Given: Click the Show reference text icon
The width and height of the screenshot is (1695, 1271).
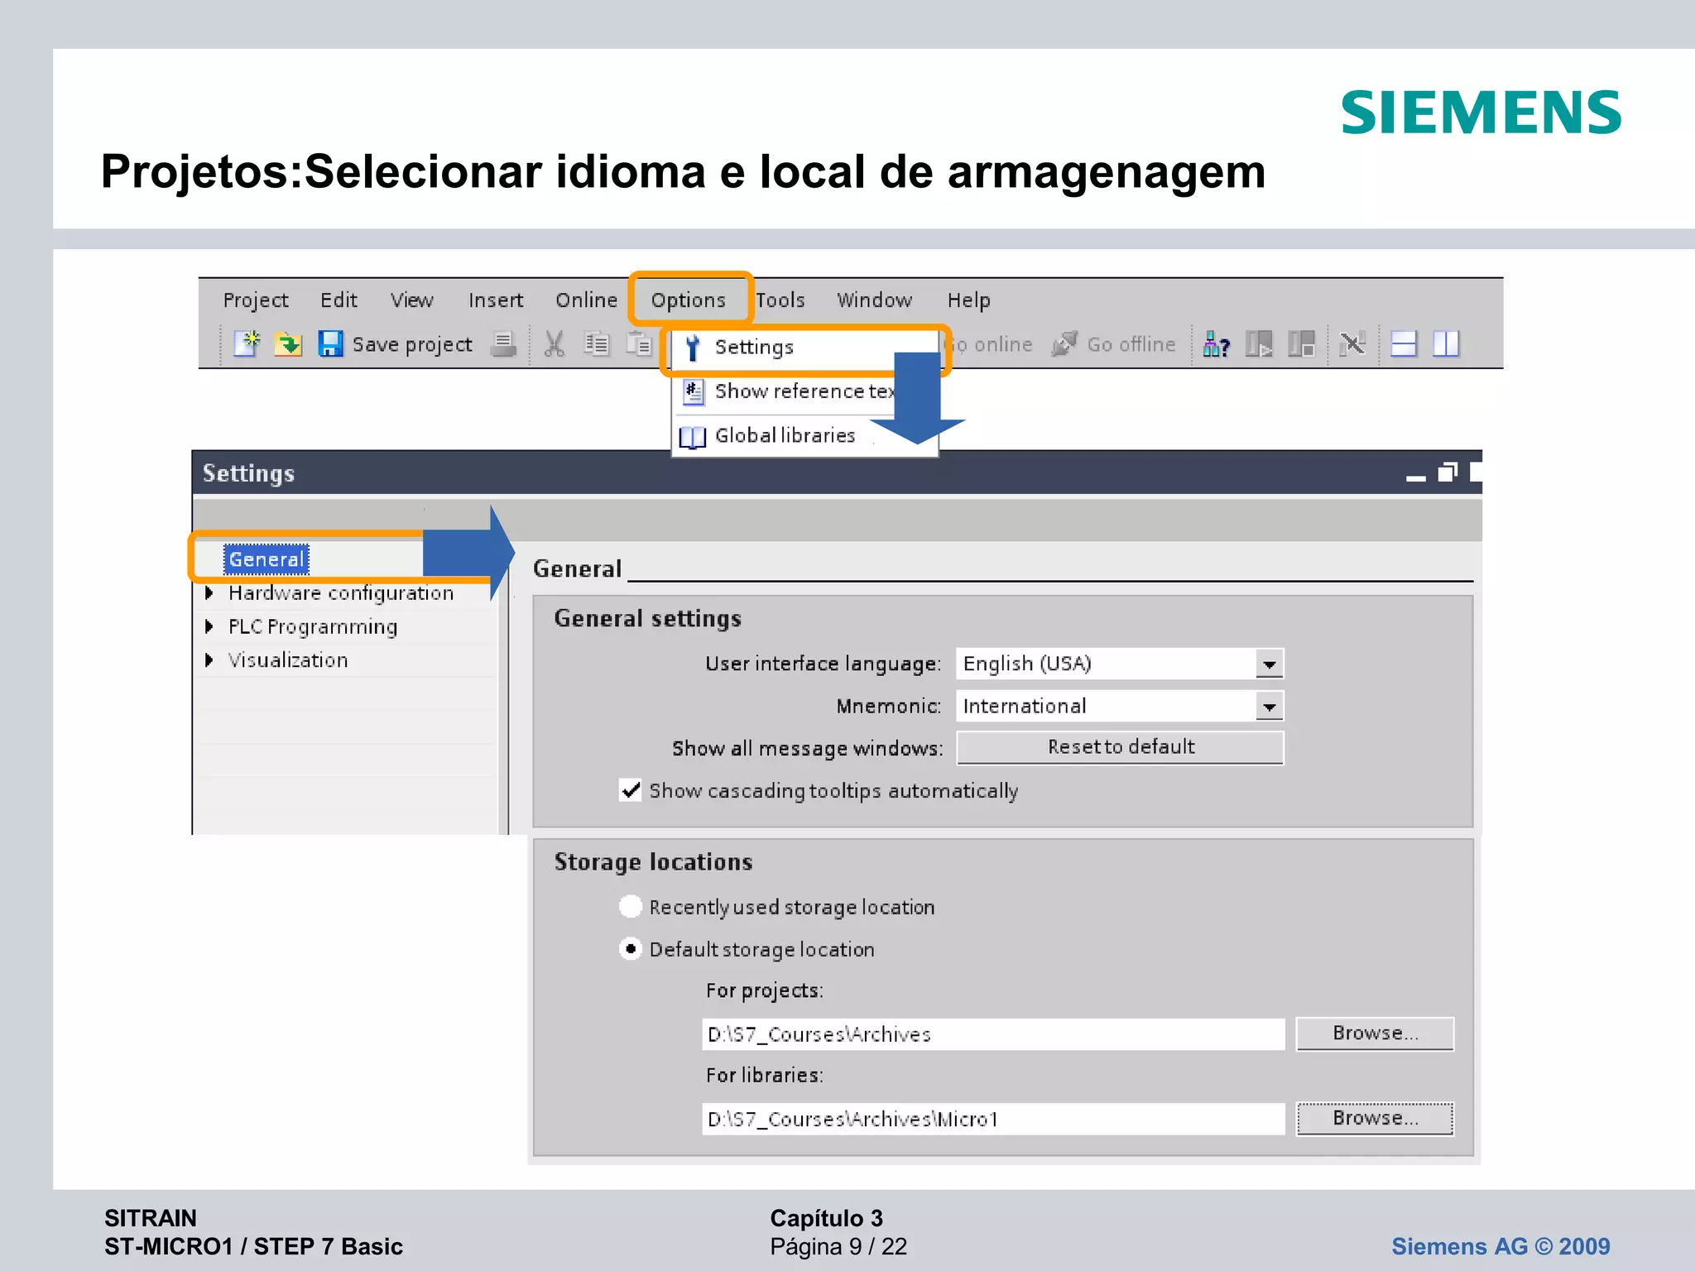Looking at the screenshot, I should click(693, 391).
